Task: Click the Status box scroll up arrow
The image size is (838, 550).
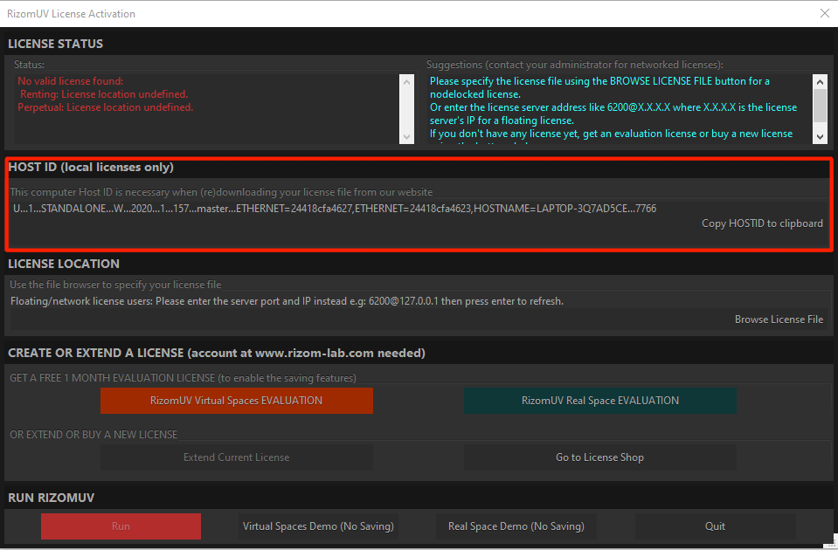Action: [406, 82]
